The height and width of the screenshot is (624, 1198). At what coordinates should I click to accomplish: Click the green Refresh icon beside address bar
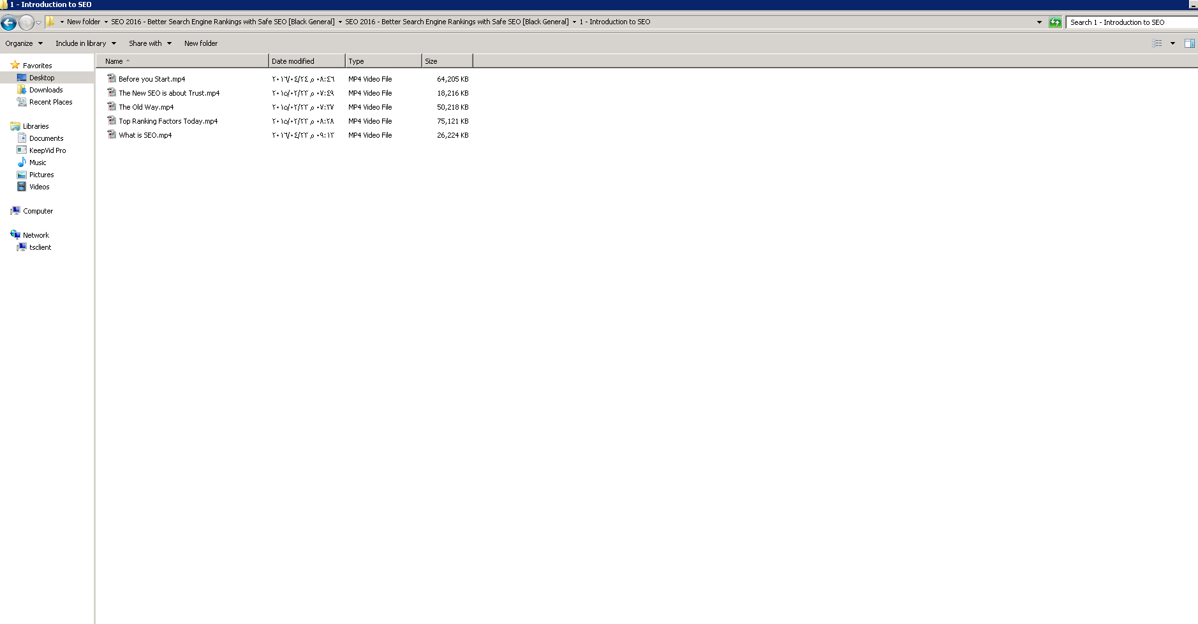(x=1055, y=22)
